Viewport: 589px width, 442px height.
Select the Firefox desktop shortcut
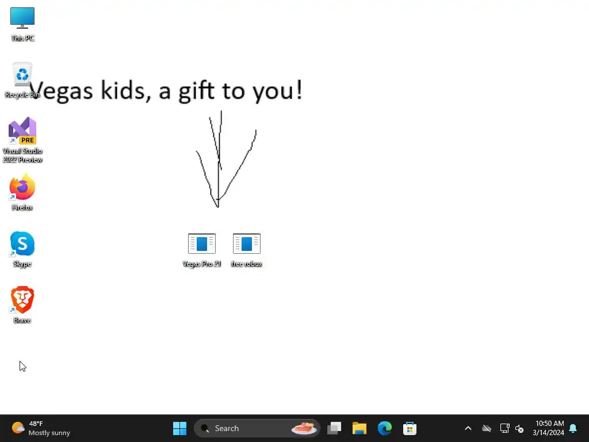[22, 192]
